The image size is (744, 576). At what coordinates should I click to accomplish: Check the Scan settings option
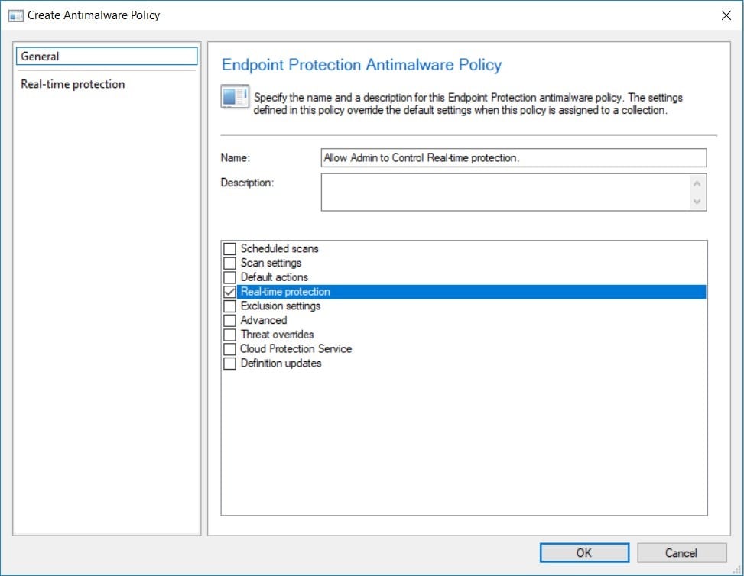point(229,263)
